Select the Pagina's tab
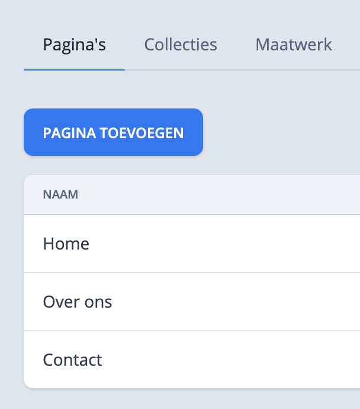Screen dimensions: 360x409 point(74,44)
